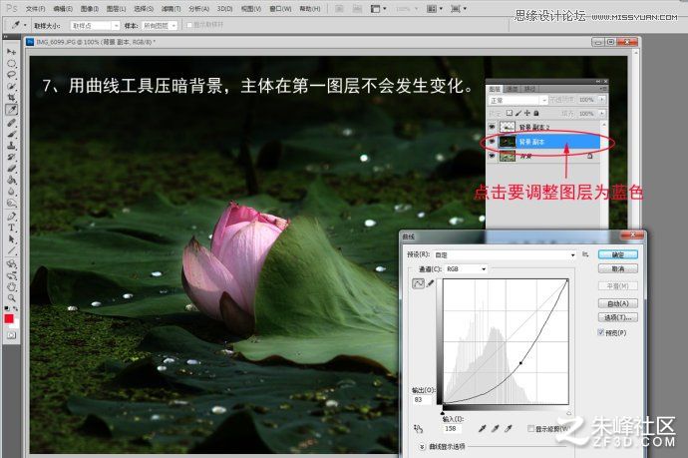Select the Brush tool
The width and height of the screenshot is (688, 458).
pyautogui.click(x=11, y=134)
